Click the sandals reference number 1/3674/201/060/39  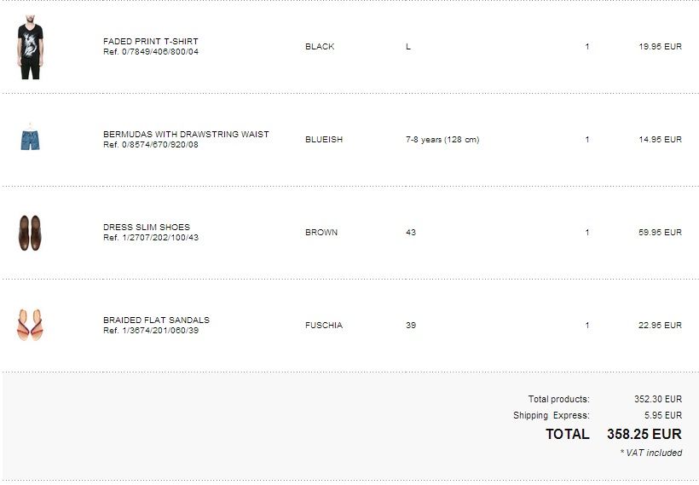(x=151, y=331)
